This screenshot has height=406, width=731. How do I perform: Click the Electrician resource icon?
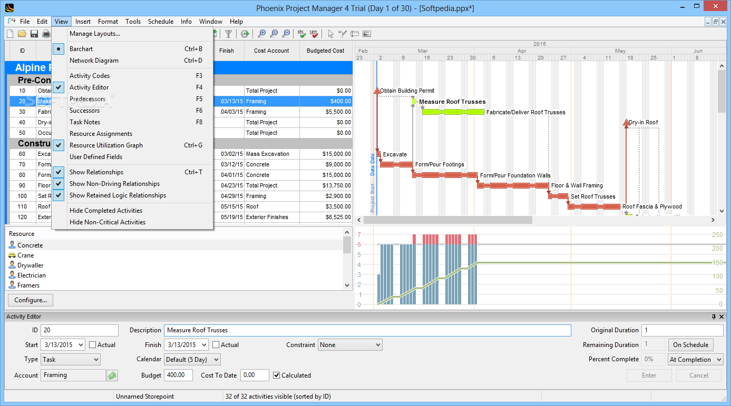[12, 275]
